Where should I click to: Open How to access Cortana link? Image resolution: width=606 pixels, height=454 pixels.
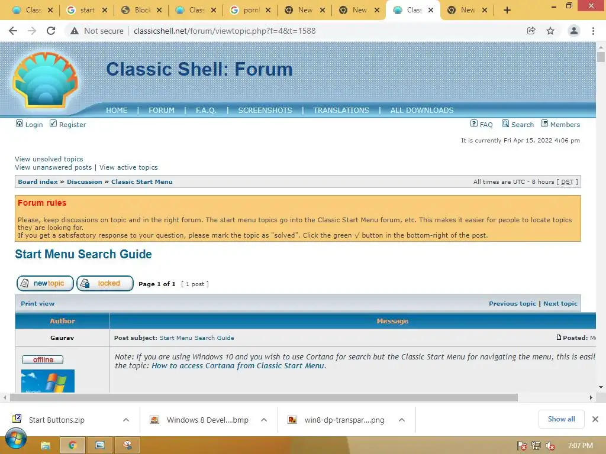pyautogui.click(x=238, y=365)
